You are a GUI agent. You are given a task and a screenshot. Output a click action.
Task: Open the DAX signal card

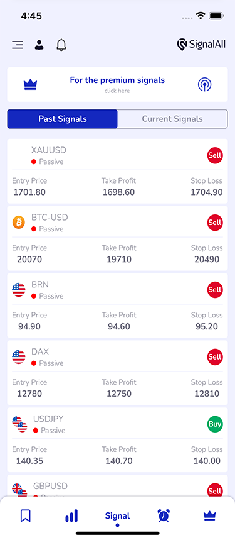[117, 373]
